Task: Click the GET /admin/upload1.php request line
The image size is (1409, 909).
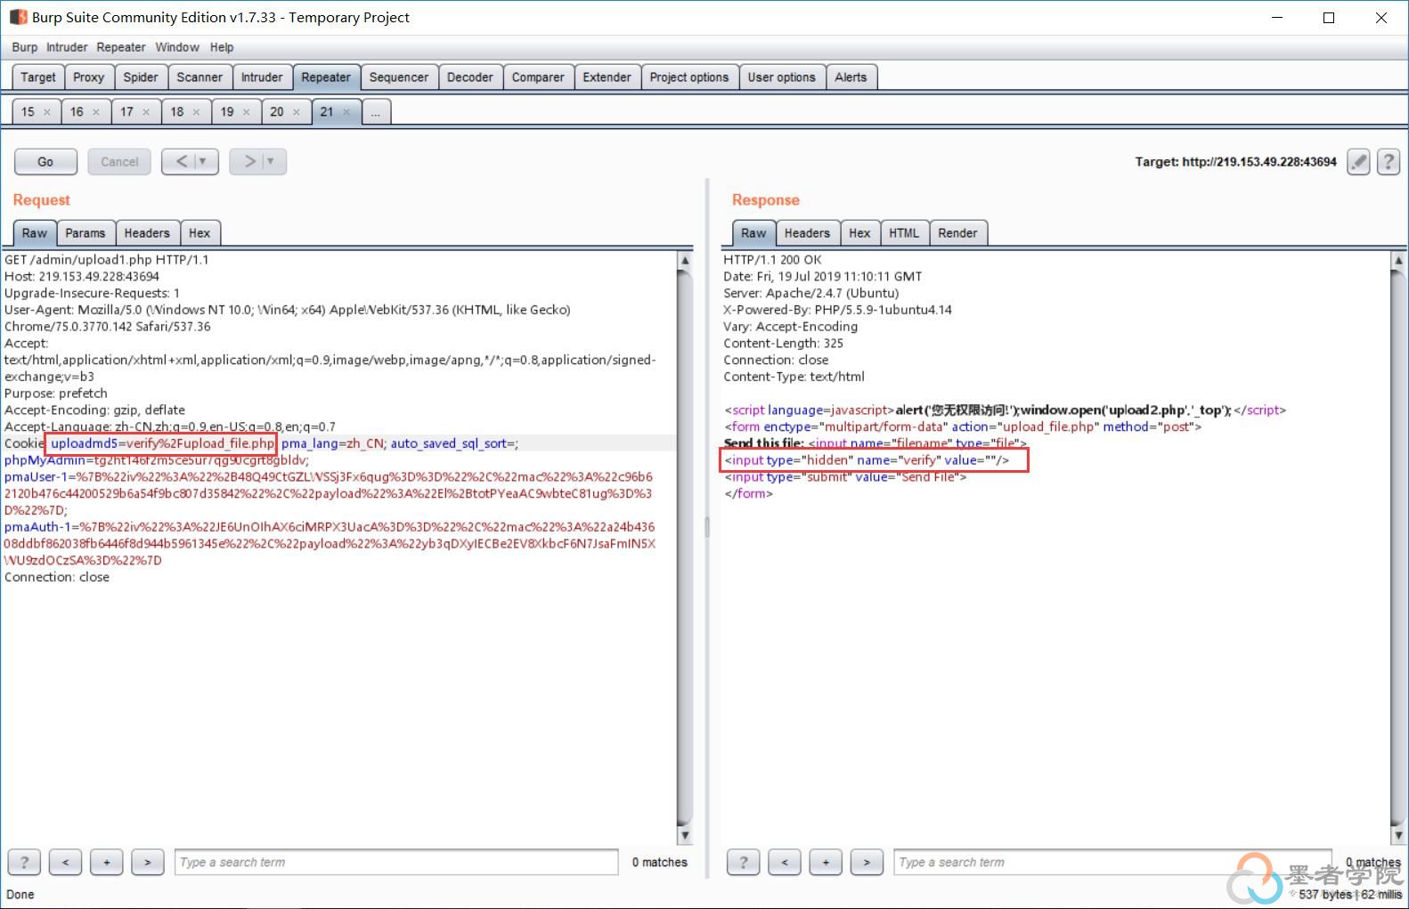Action: 107,260
